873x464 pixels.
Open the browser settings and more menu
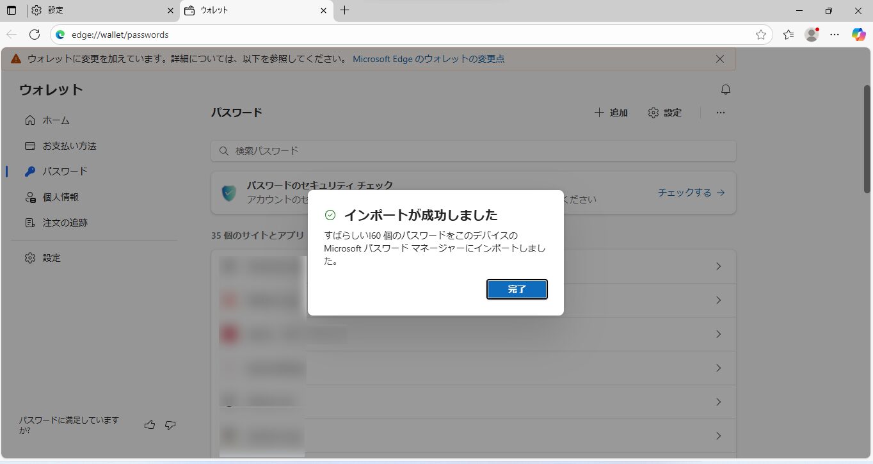click(835, 35)
